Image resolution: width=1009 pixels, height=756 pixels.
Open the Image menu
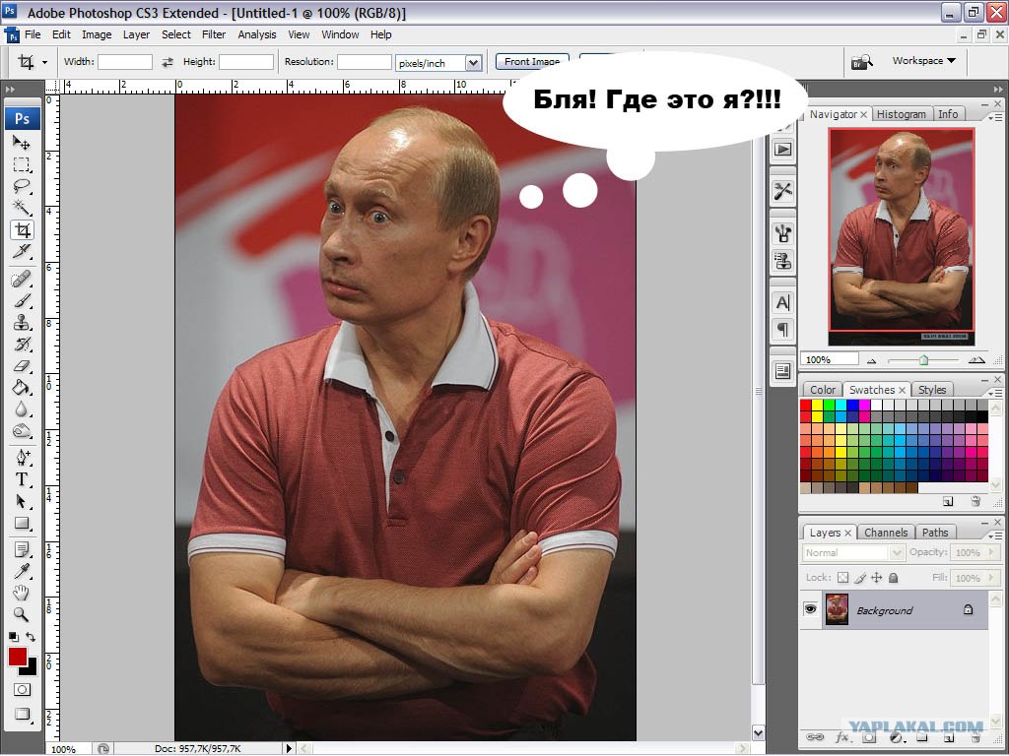[97, 34]
